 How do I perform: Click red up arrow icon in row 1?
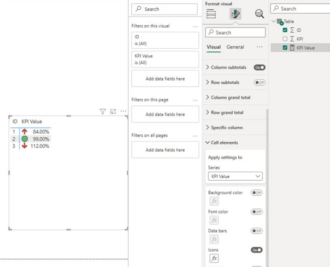[24, 132]
